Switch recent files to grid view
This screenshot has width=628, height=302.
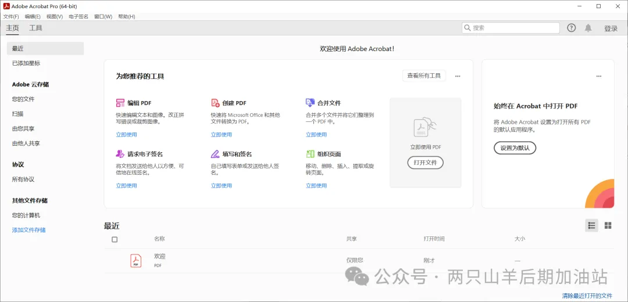(x=608, y=225)
